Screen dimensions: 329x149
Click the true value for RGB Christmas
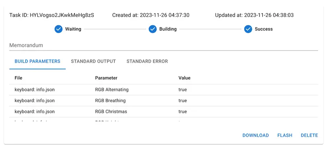pos(183,112)
